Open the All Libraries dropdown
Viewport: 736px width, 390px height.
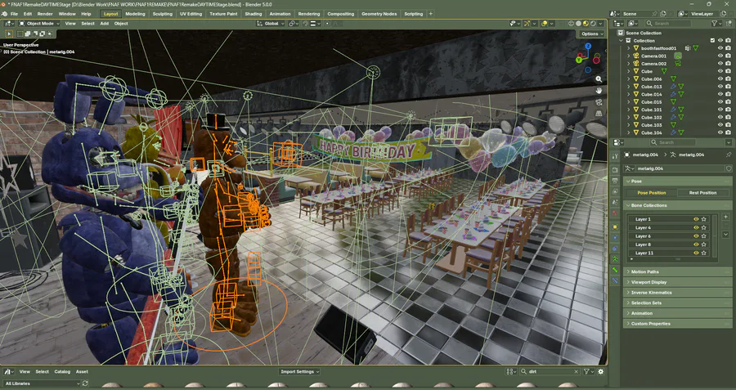(x=42, y=383)
